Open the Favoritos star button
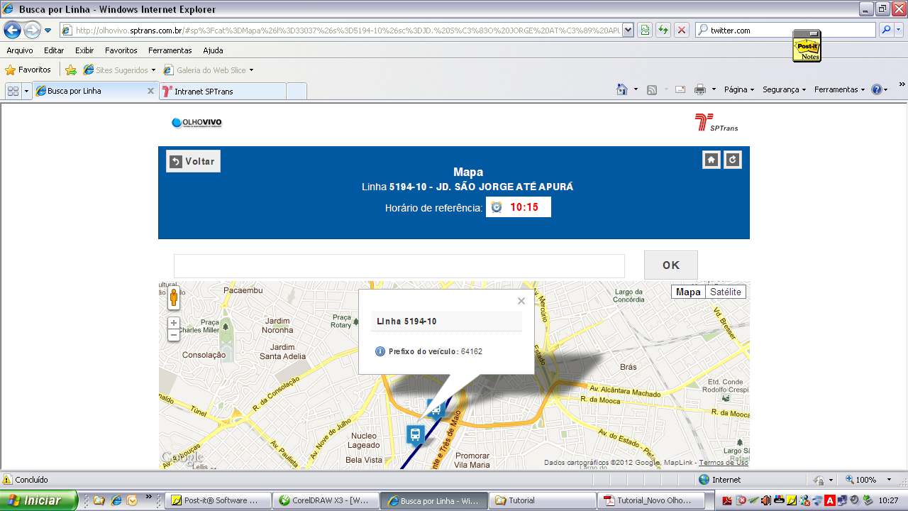 point(28,70)
